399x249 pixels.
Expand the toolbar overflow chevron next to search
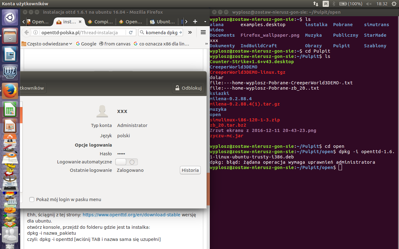pyautogui.click(x=190, y=32)
